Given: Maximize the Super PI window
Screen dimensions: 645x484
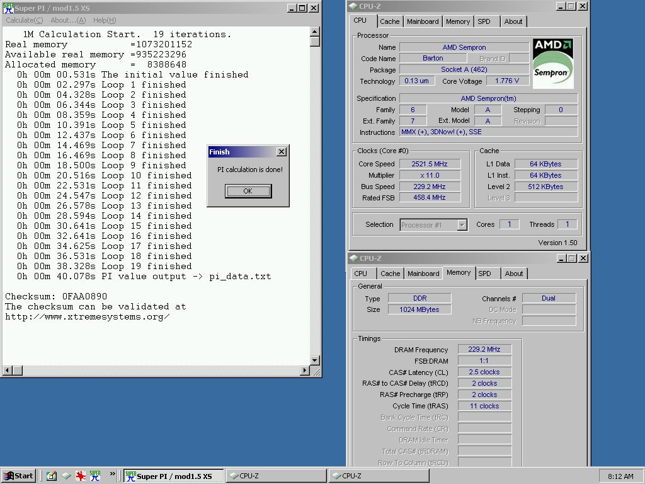Looking at the screenshot, I should (302, 8).
